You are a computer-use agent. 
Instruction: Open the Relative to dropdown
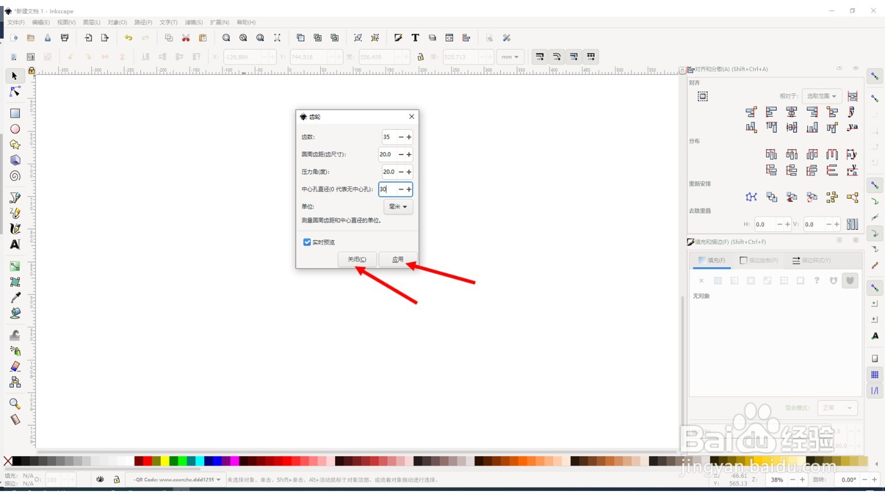click(821, 96)
